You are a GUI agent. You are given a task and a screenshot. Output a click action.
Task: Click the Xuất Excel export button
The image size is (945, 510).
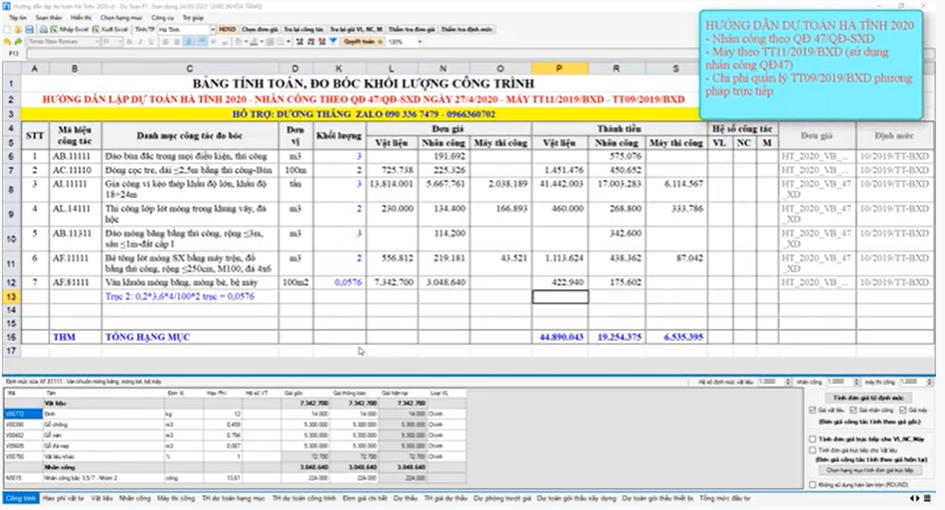click(110, 29)
